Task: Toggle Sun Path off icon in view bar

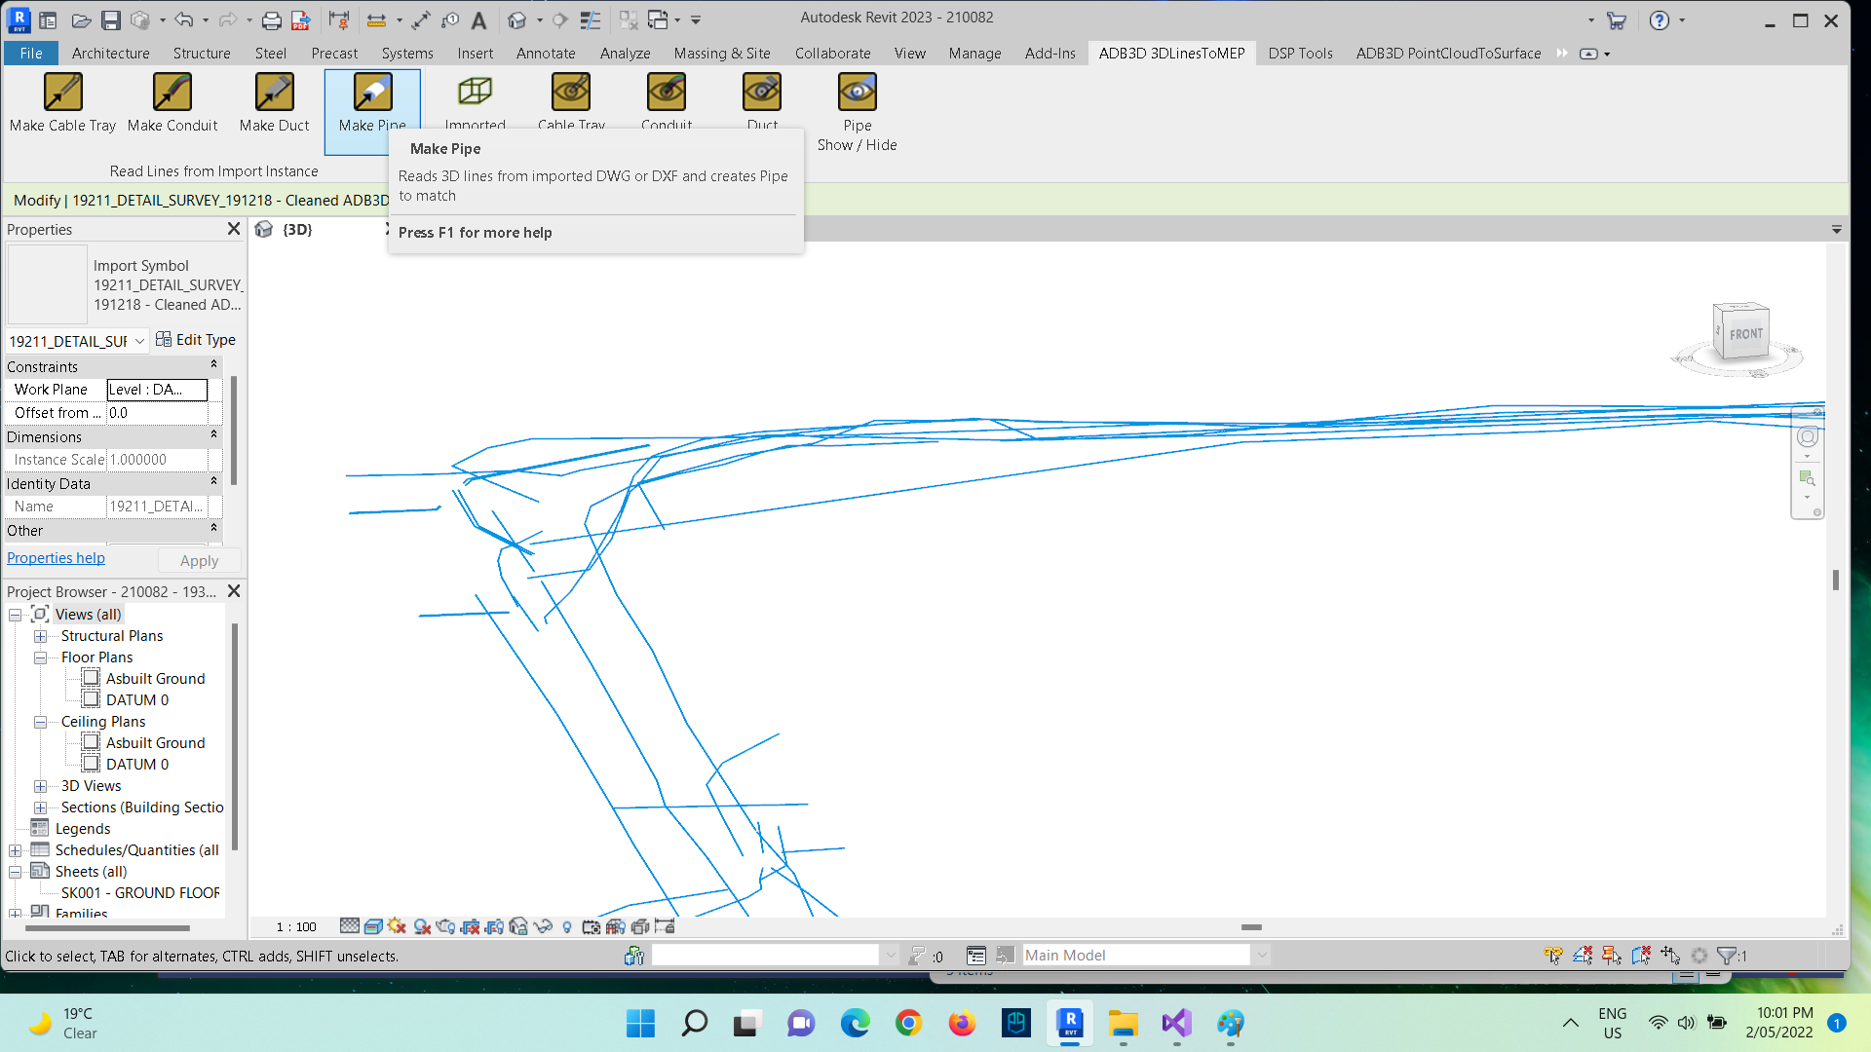Action: [397, 926]
